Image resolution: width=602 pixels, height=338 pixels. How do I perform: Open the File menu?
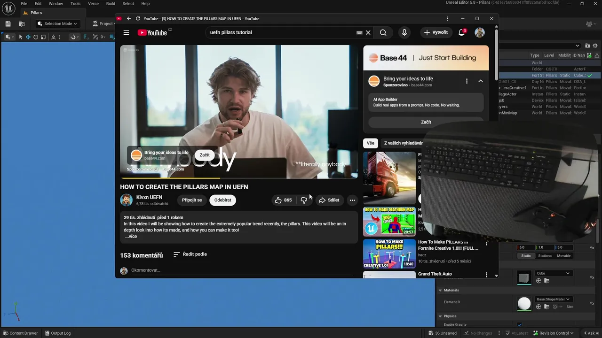click(24, 3)
